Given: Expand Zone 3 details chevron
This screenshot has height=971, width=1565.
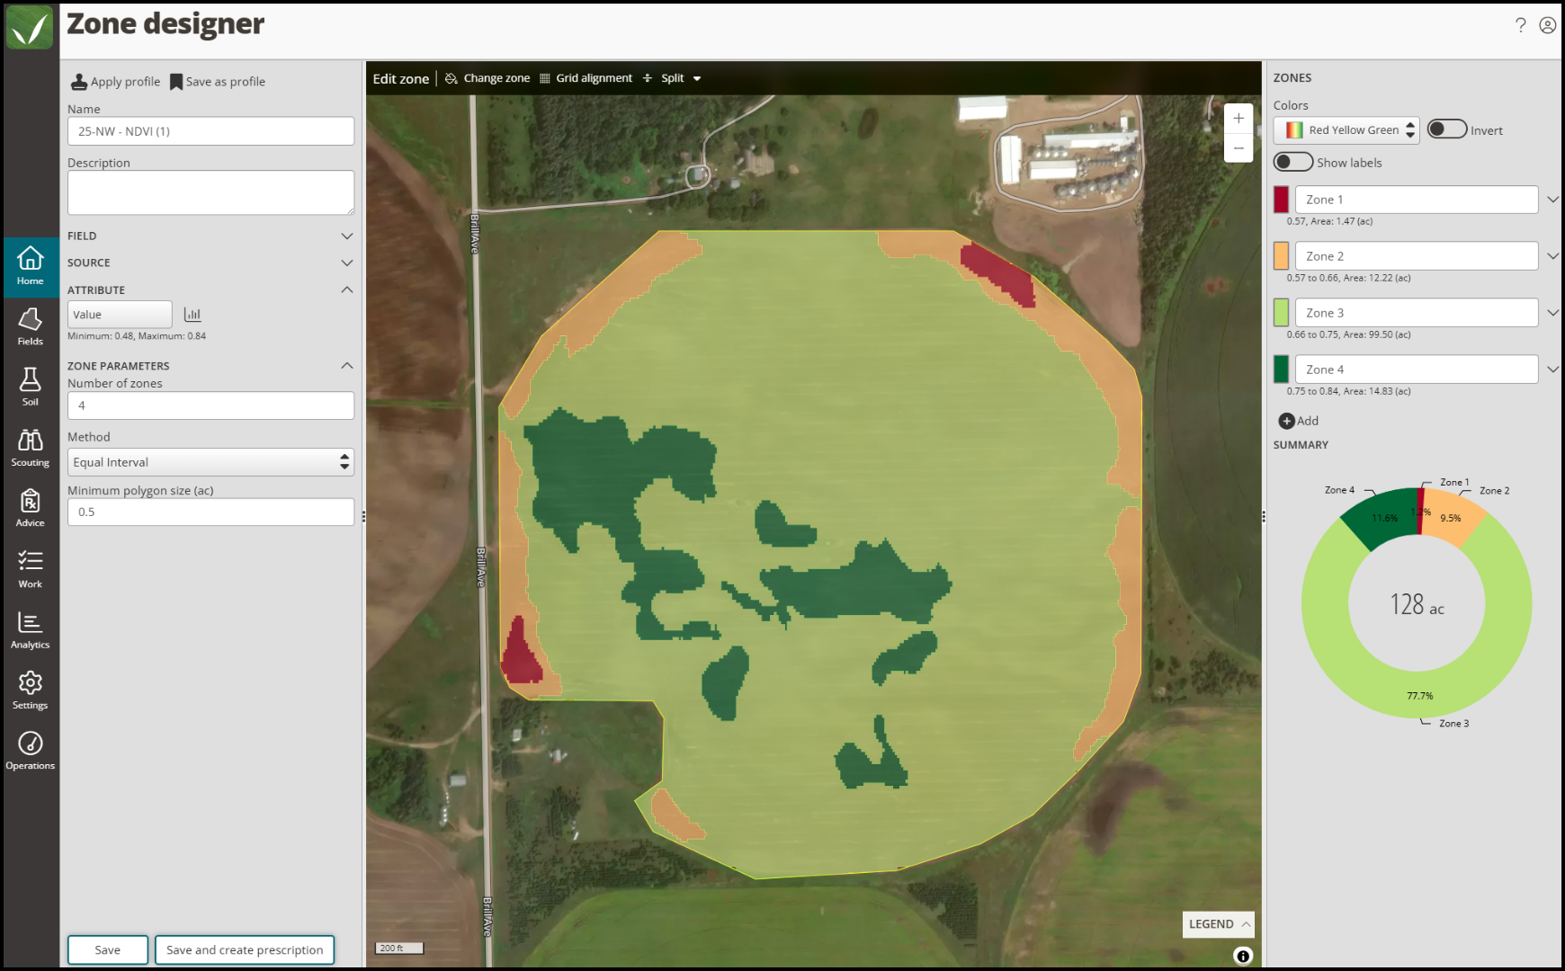Looking at the screenshot, I should click(x=1552, y=313).
